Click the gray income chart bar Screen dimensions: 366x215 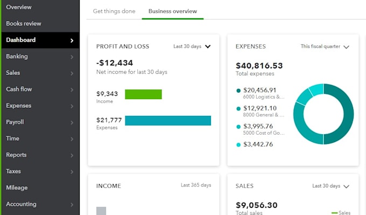(x=101, y=211)
